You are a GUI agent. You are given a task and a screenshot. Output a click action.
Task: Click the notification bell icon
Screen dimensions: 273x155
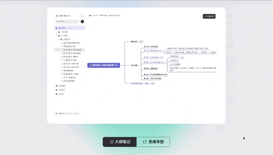(x=82, y=16)
